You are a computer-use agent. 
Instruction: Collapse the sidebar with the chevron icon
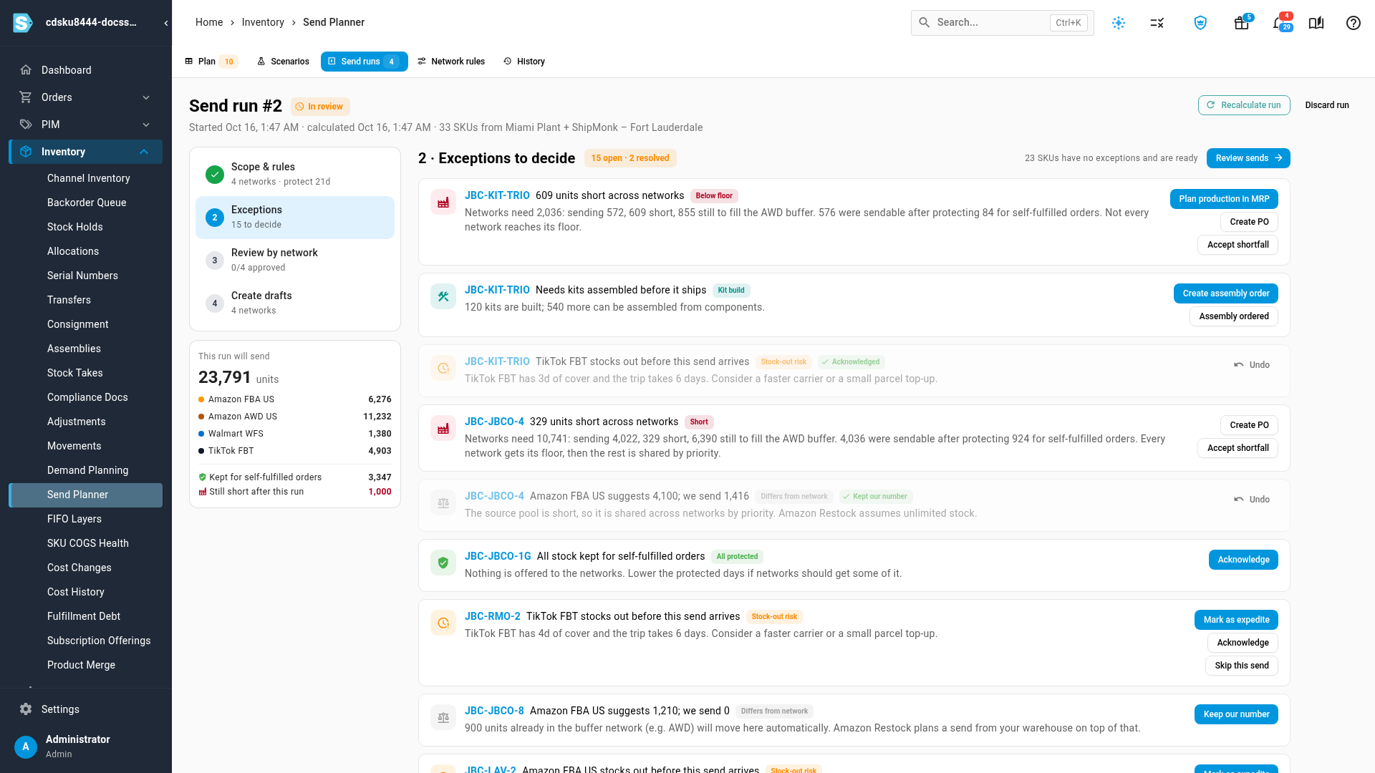pos(166,23)
